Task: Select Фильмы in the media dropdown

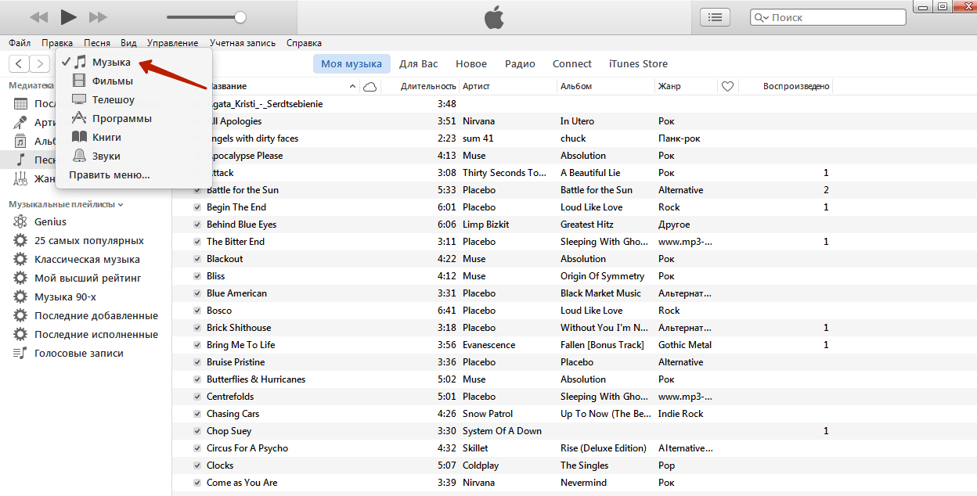Action: click(112, 81)
